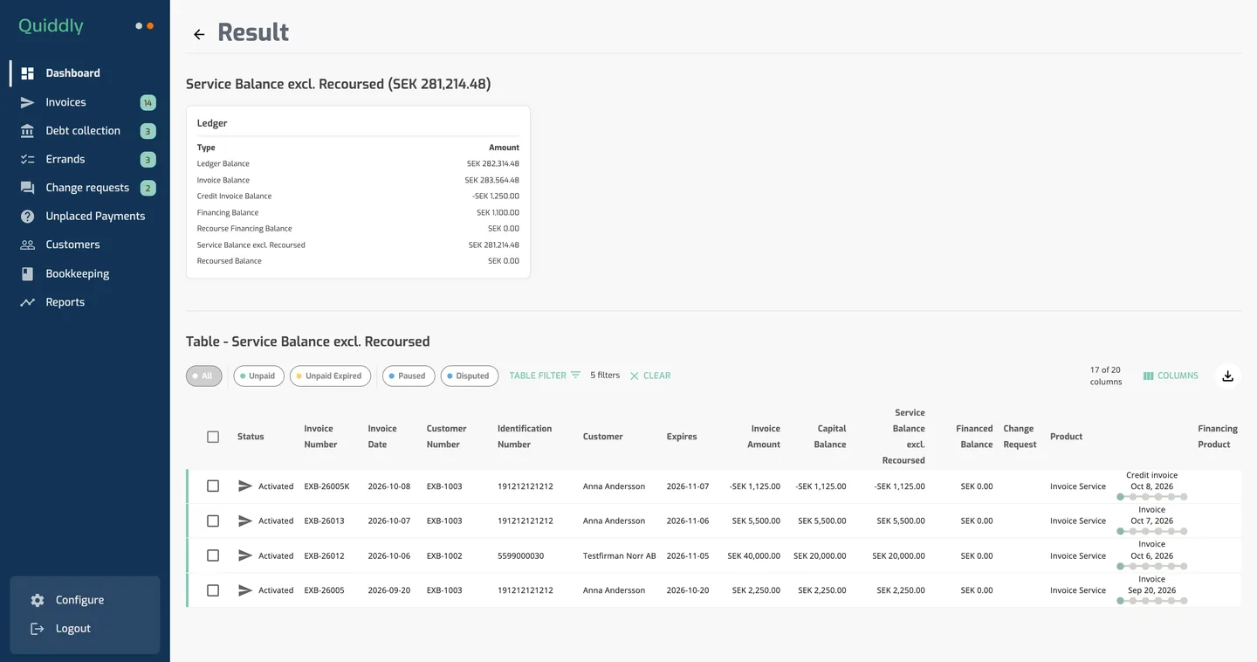Image resolution: width=1257 pixels, height=662 pixels.
Task: Sort by the Invoice Amount column header
Action: (764, 437)
